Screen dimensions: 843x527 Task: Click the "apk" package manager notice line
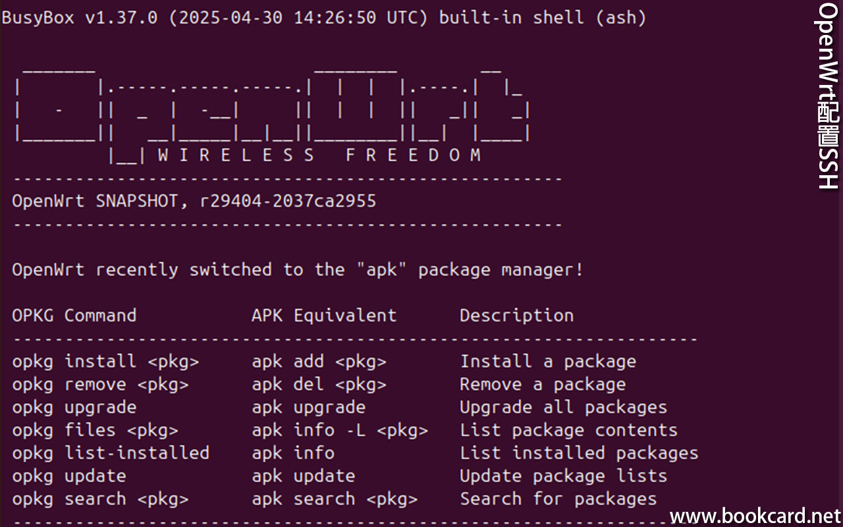(x=297, y=269)
